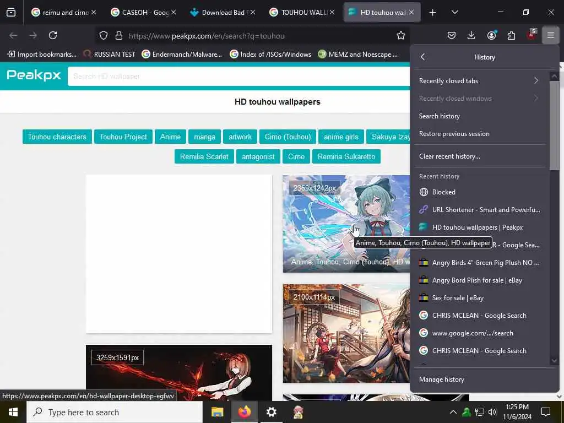Reload the current page
Image resolution: width=564 pixels, height=423 pixels.
click(53, 35)
